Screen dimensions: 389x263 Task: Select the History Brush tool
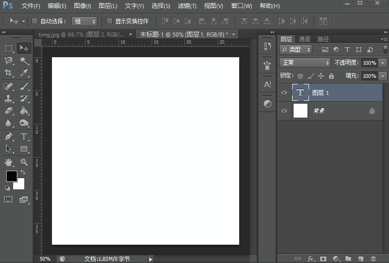pos(24,98)
